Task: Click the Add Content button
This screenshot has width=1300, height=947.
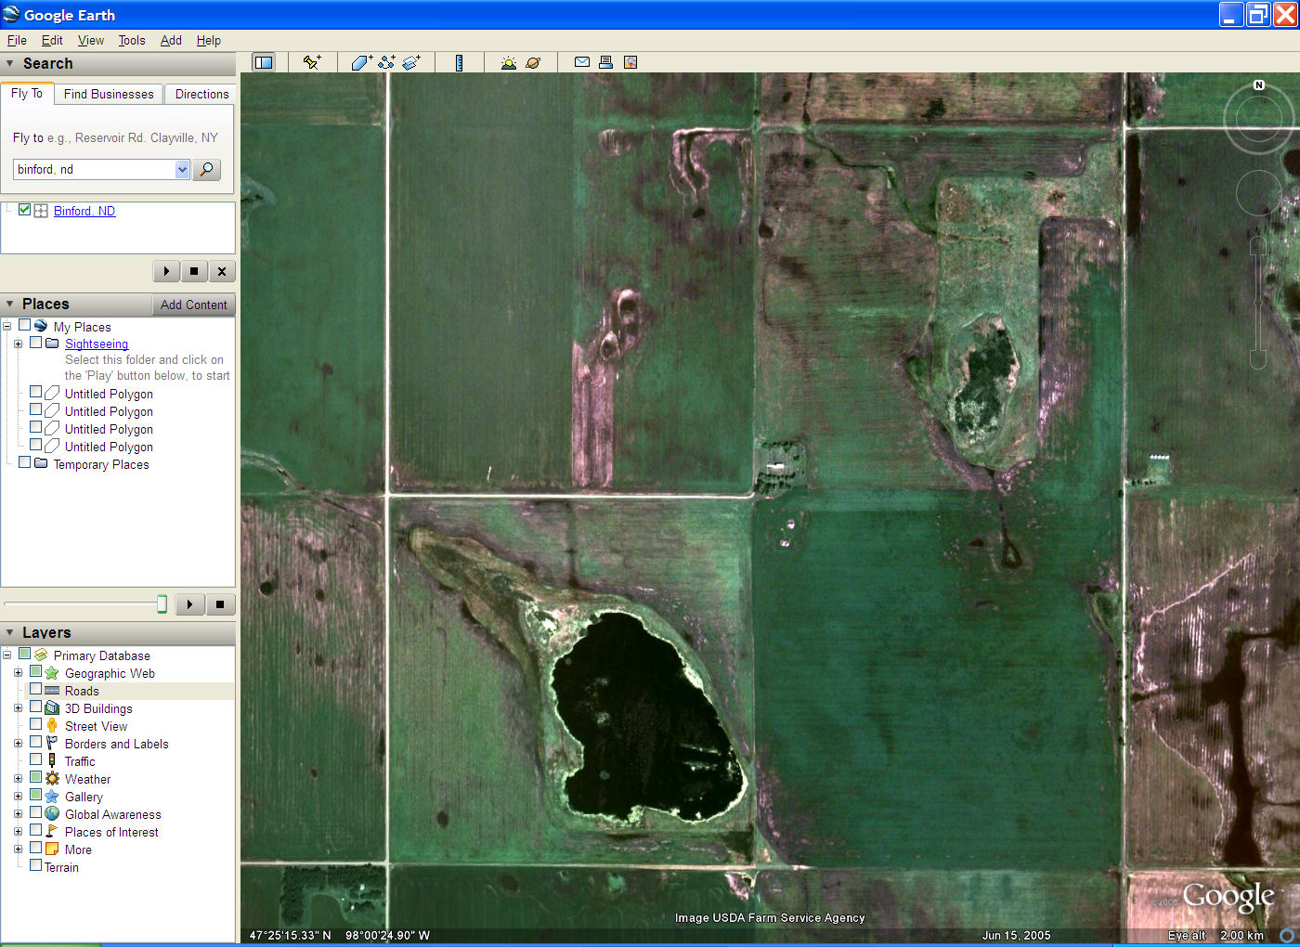Action: (193, 305)
